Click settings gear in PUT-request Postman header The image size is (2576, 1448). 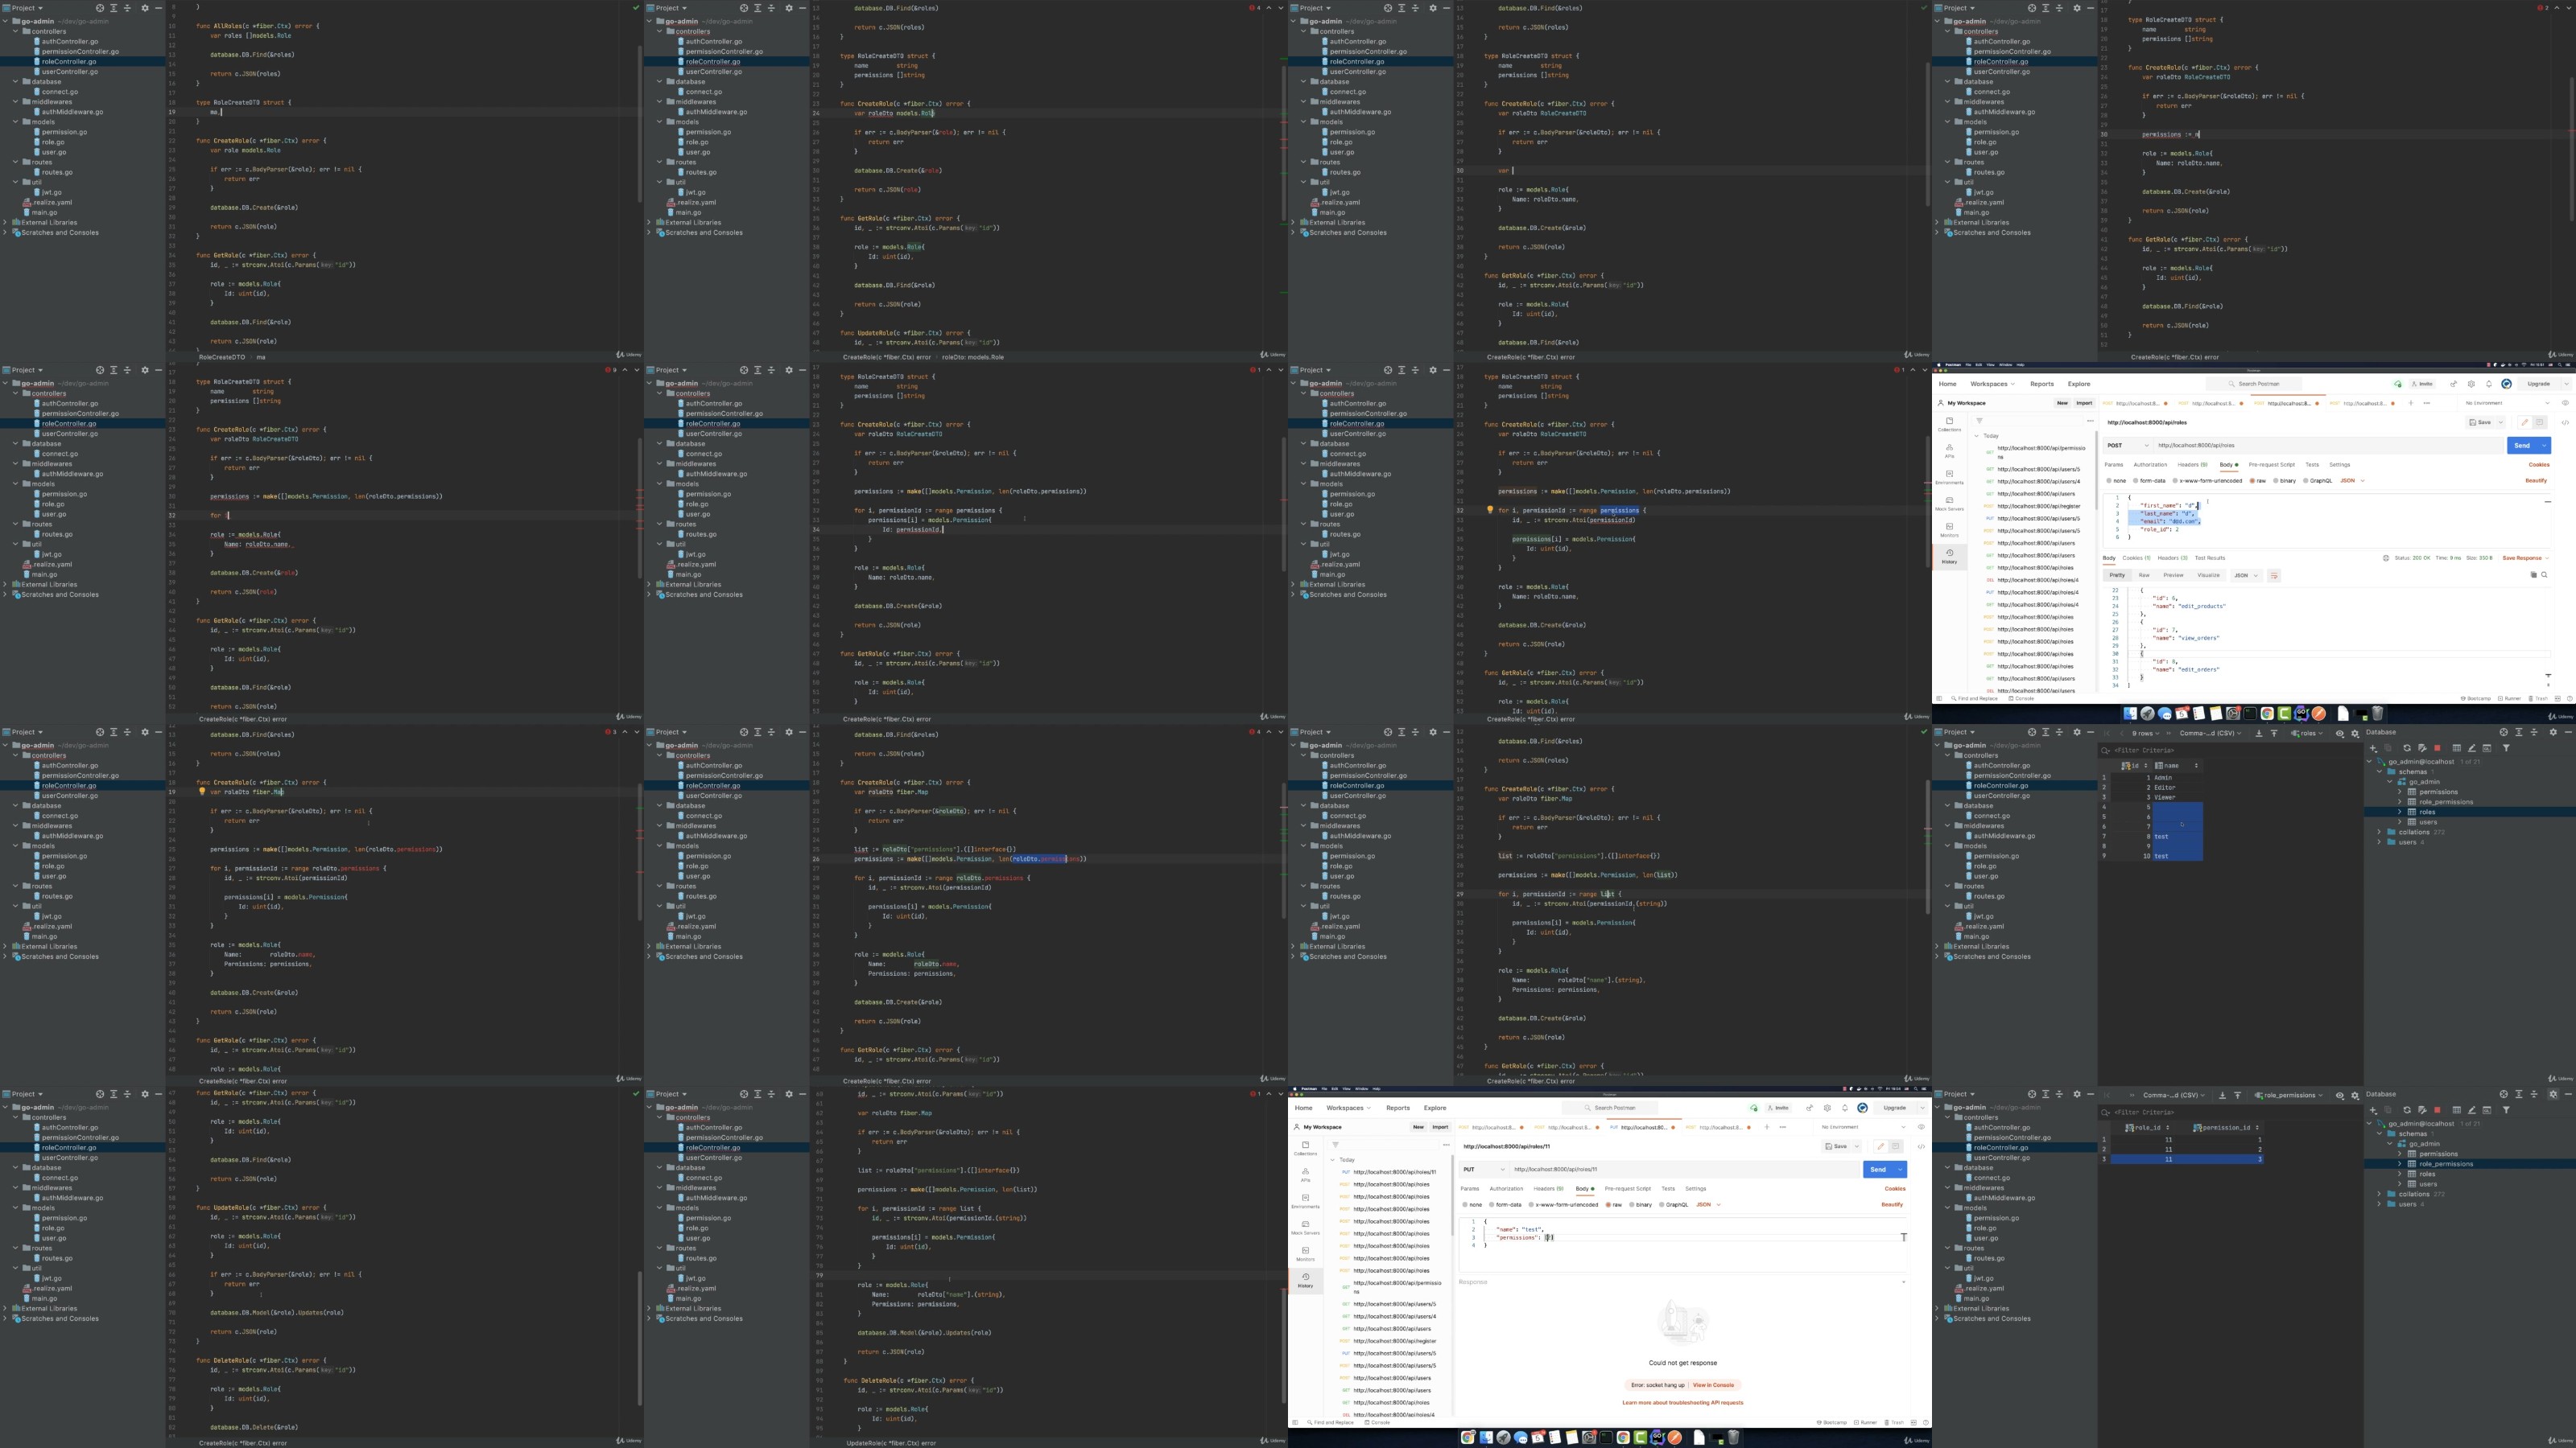pyautogui.click(x=1827, y=1109)
